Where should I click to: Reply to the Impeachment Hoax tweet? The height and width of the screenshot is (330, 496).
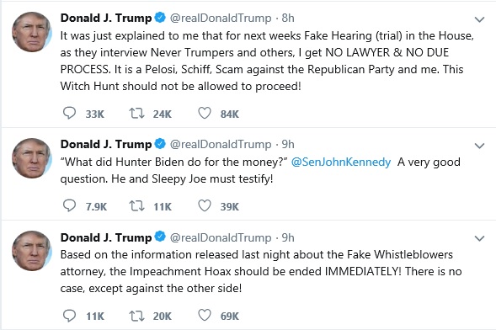(x=69, y=316)
